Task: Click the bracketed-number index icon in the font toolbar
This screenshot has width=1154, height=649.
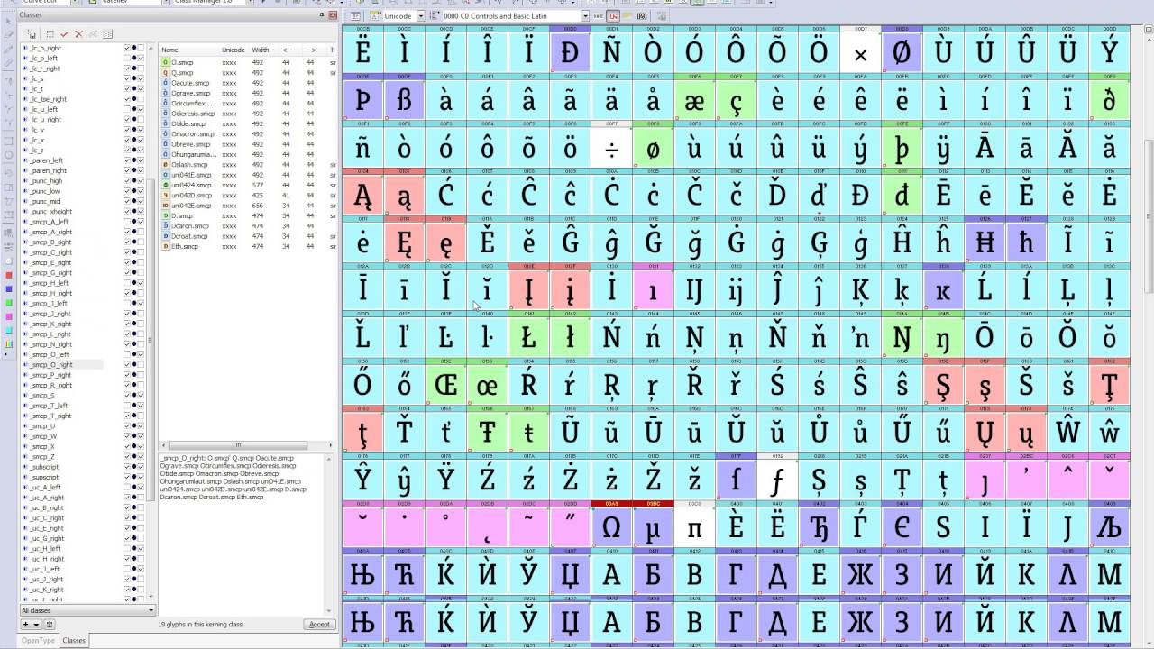Action: click(642, 16)
